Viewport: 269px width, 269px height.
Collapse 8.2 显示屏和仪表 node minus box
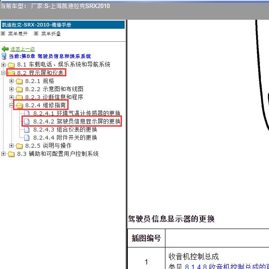pos(3,73)
